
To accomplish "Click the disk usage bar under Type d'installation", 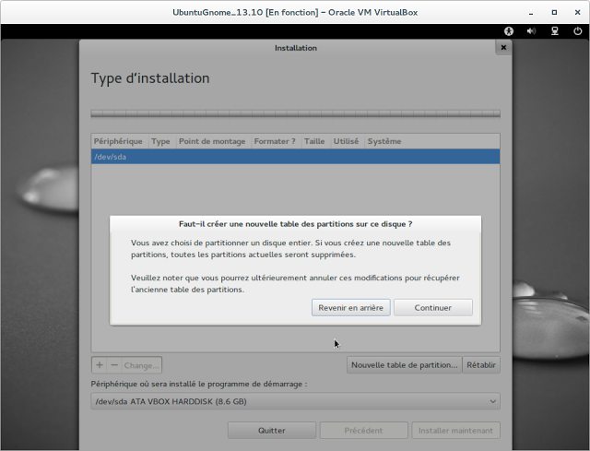I will pos(295,113).
